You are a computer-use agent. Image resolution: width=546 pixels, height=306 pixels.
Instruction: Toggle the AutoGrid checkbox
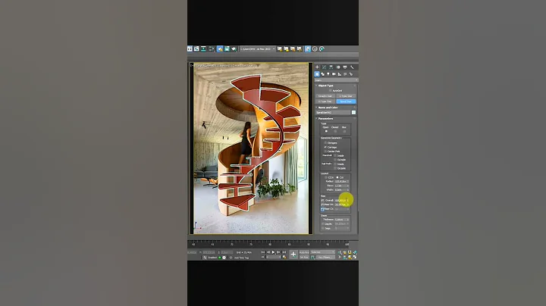pyautogui.click(x=330, y=90)
